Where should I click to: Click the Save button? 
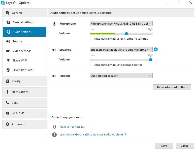coord(164,146)
